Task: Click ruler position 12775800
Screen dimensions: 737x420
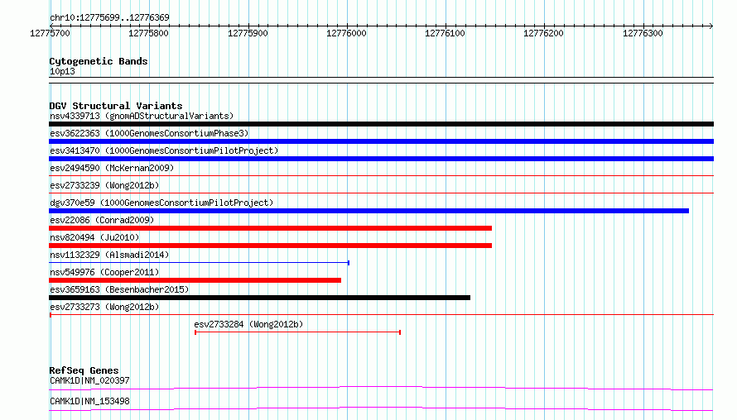Action: [x=148, y=33]
